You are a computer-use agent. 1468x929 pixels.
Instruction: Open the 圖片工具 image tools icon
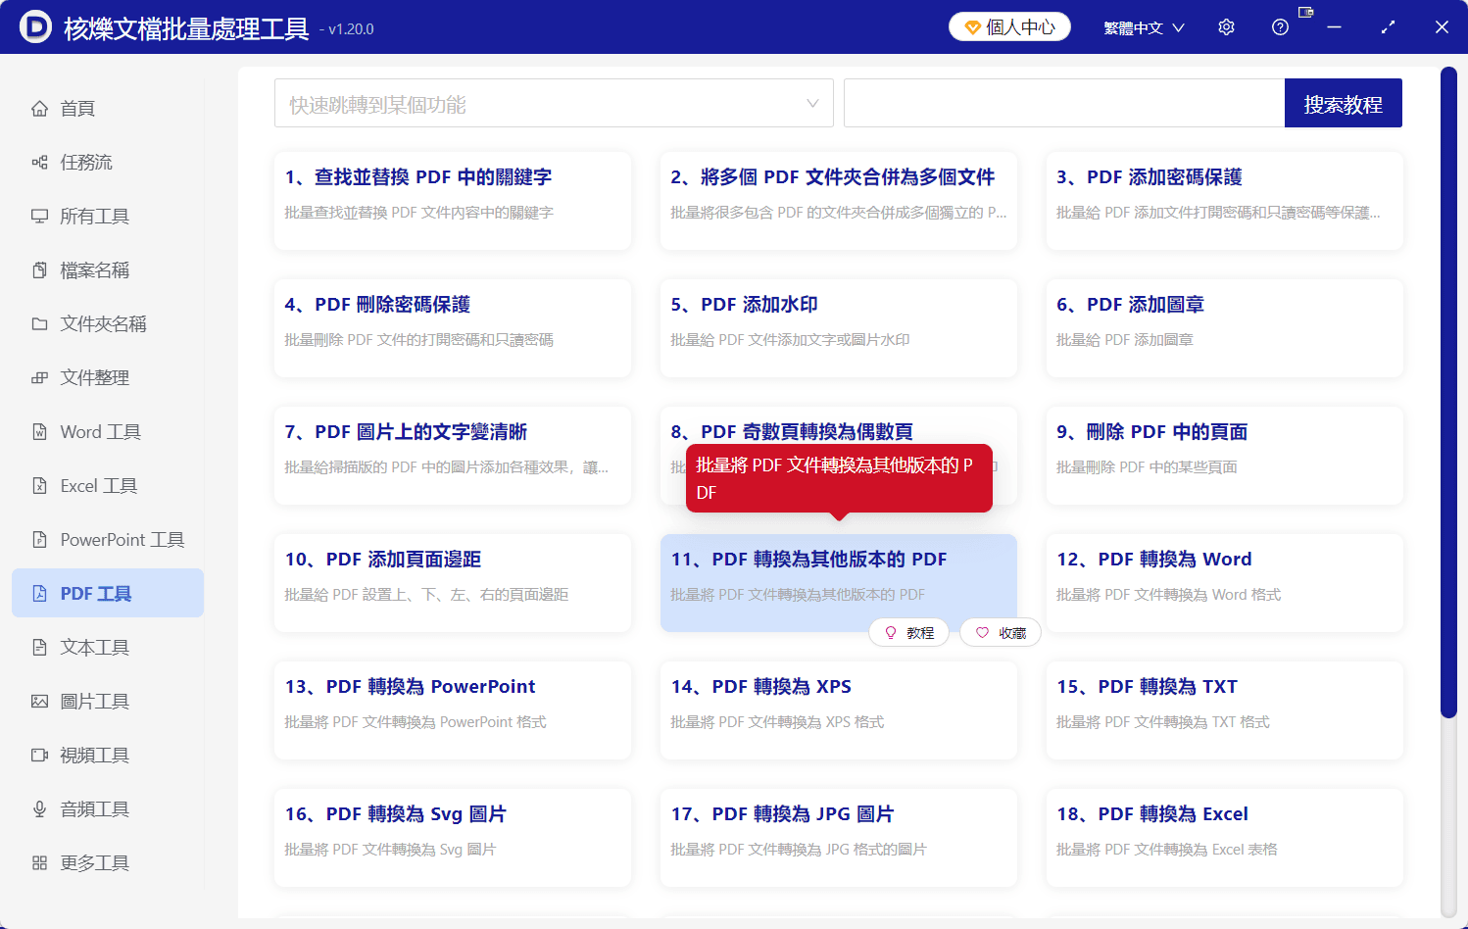(38, 701)
